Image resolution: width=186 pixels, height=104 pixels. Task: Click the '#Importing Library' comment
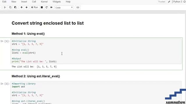click(24, 84)
